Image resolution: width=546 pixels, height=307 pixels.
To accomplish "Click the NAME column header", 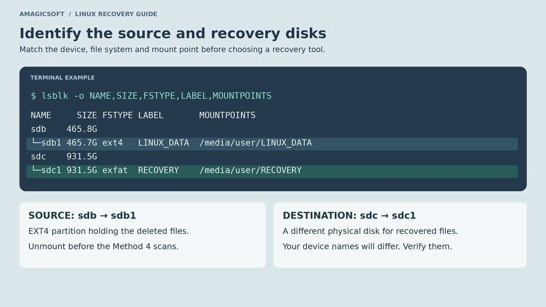I will 41,116.
